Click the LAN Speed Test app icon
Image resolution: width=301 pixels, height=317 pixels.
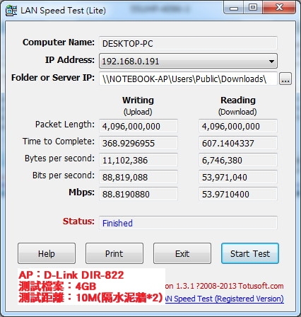(x=11, y=11)
